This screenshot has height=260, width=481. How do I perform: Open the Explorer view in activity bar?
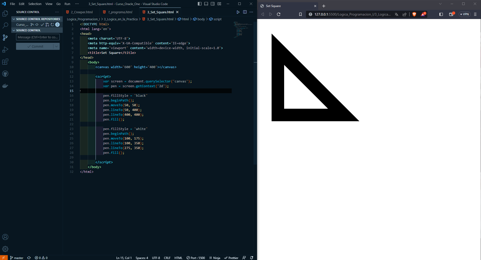tap(5, 14)
